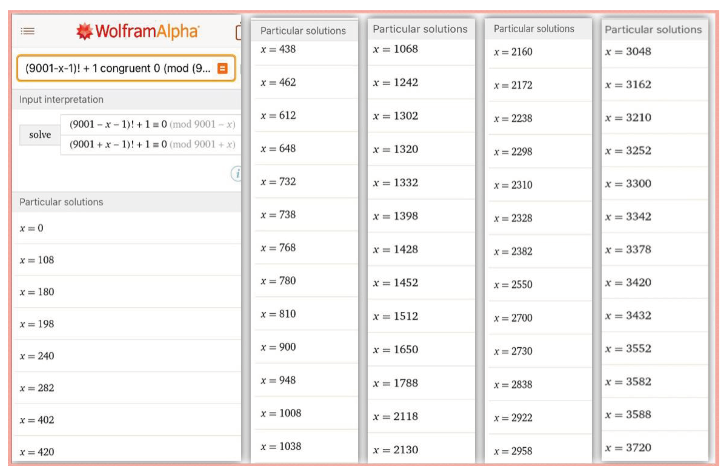Open the hamburger menu list icon
This screenshot has height=474, width=727.
(x=27, y=31)
